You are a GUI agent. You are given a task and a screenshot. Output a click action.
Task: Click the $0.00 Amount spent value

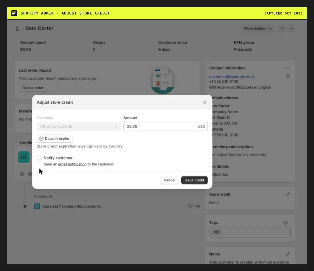26,49
